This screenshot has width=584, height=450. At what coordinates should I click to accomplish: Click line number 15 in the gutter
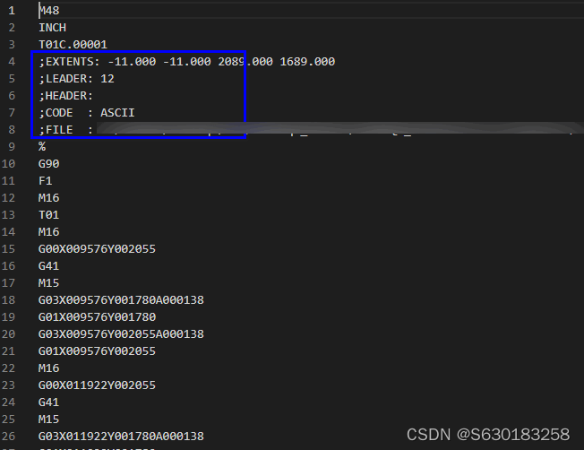[x=8, y=249]
